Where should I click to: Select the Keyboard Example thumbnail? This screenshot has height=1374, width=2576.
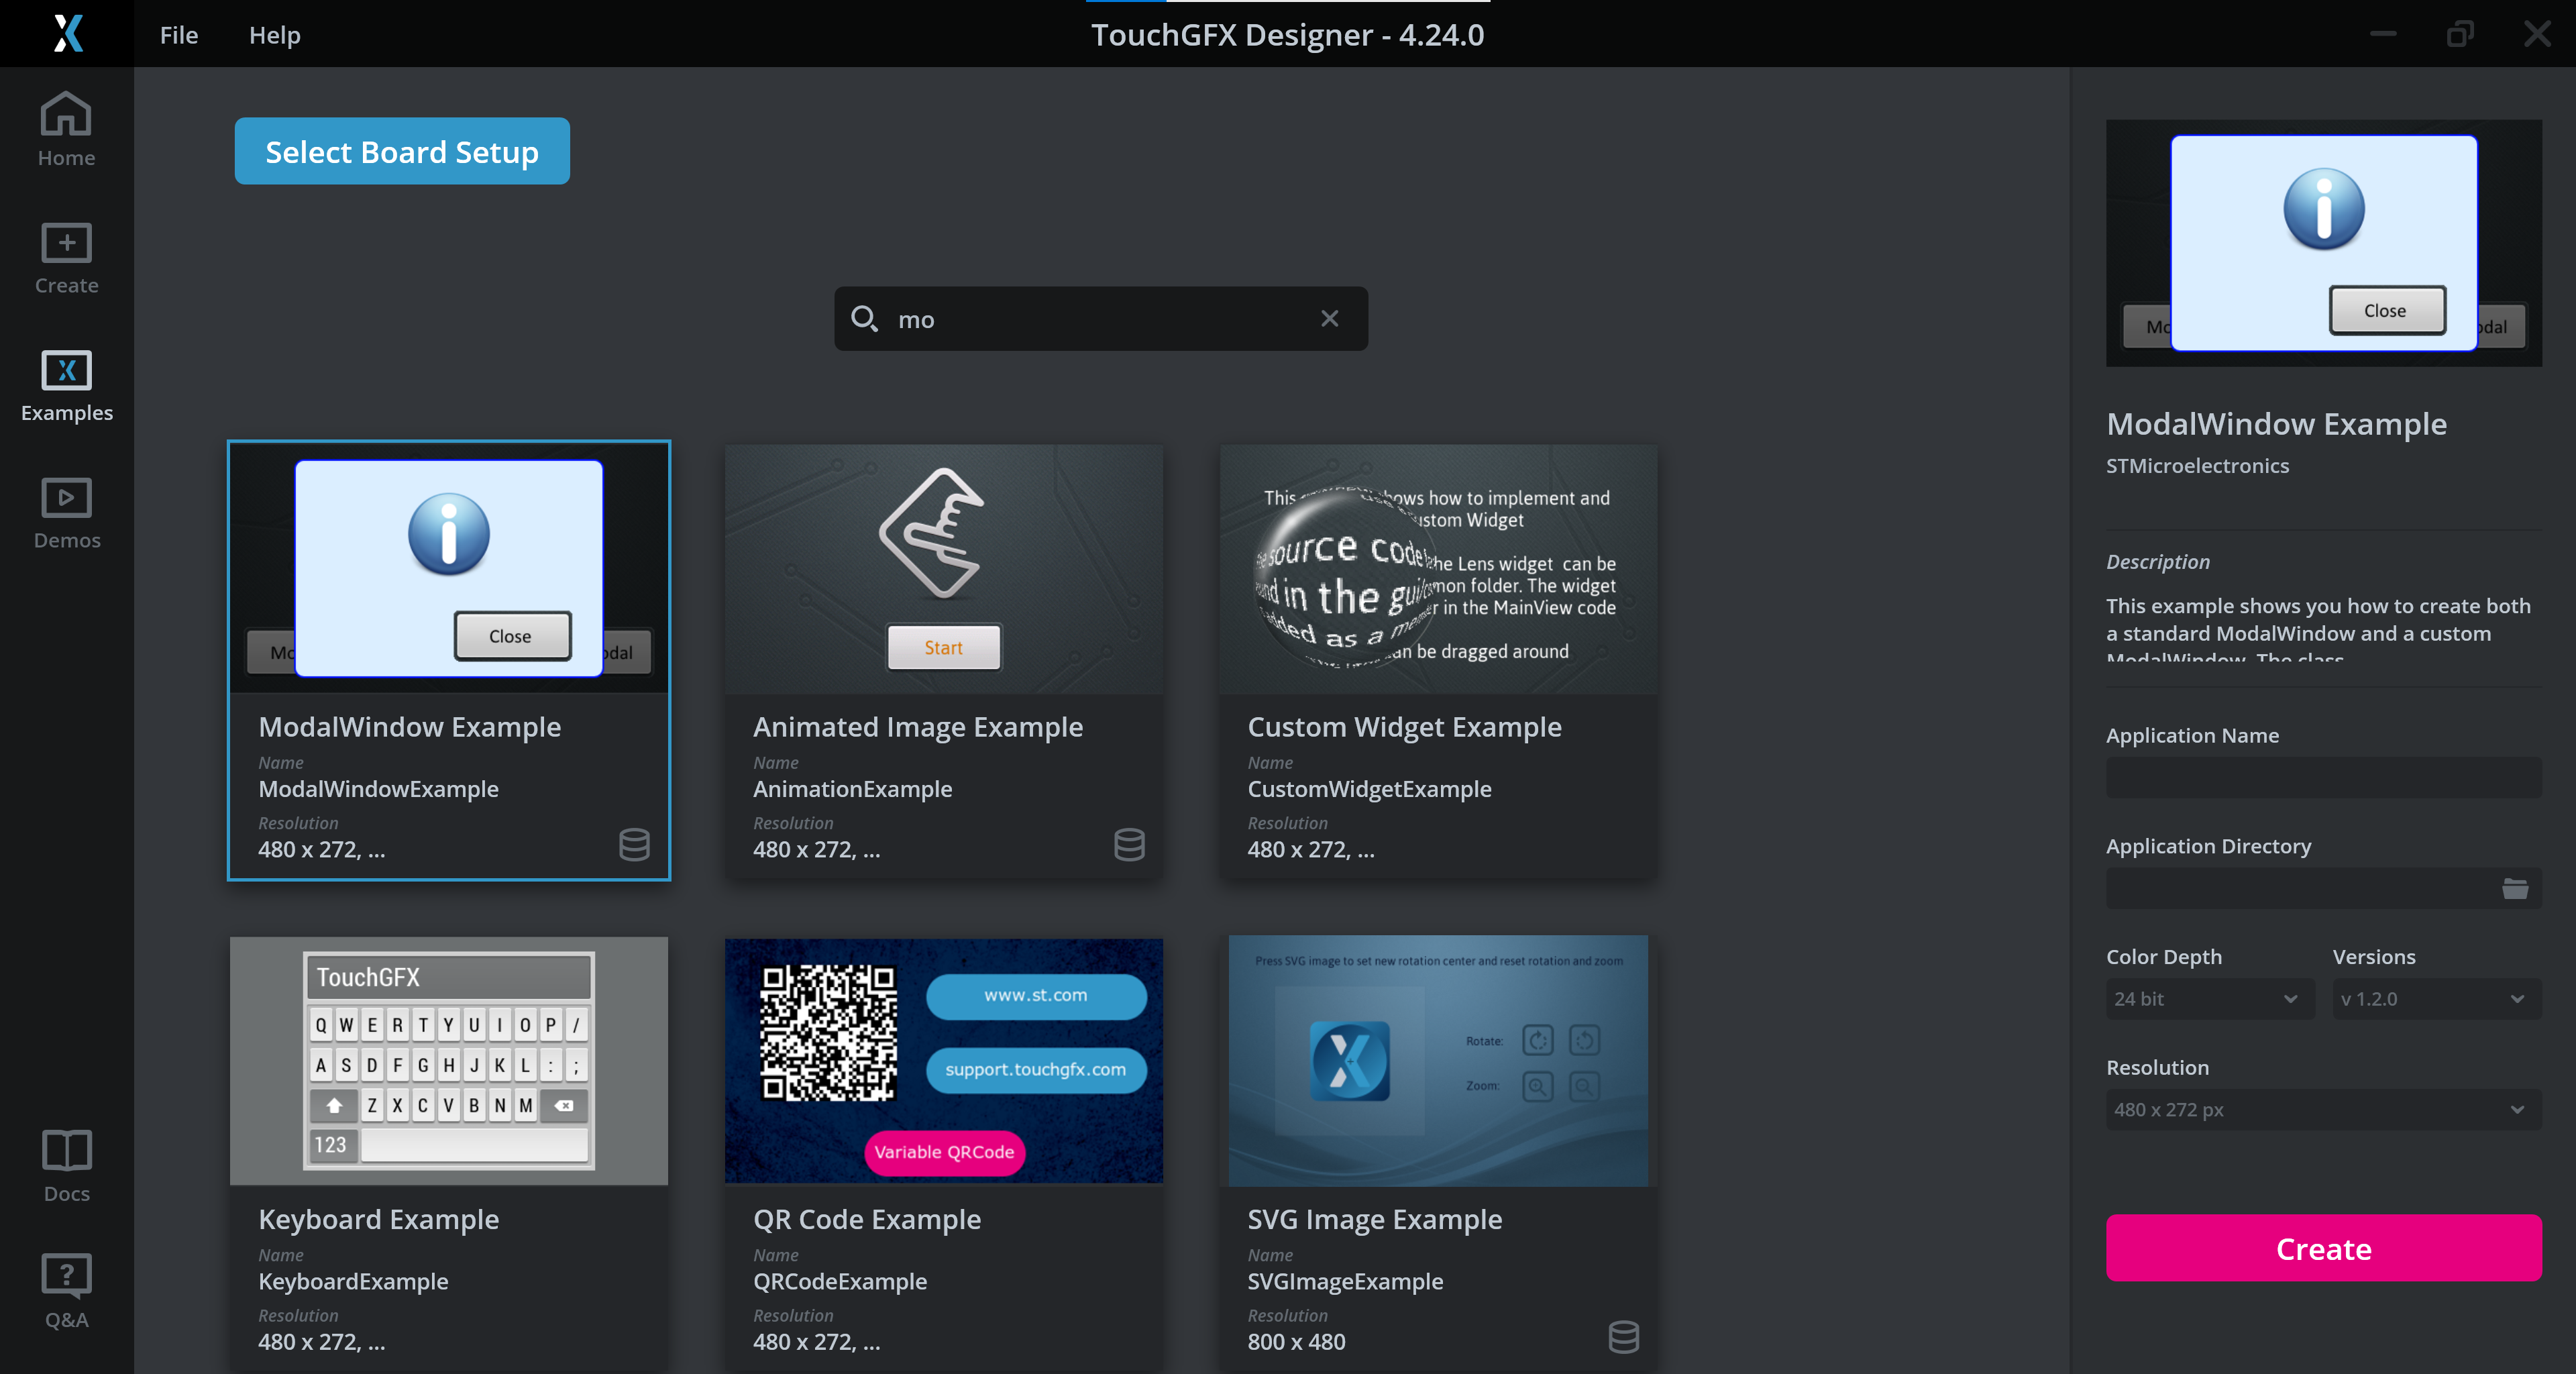[x=448, y=1060]
